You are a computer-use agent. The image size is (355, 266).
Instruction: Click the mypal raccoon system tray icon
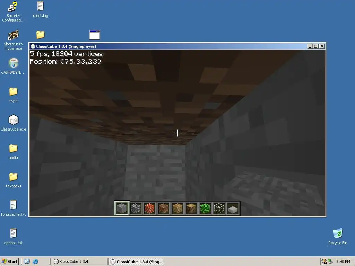[x=324, y=261]
